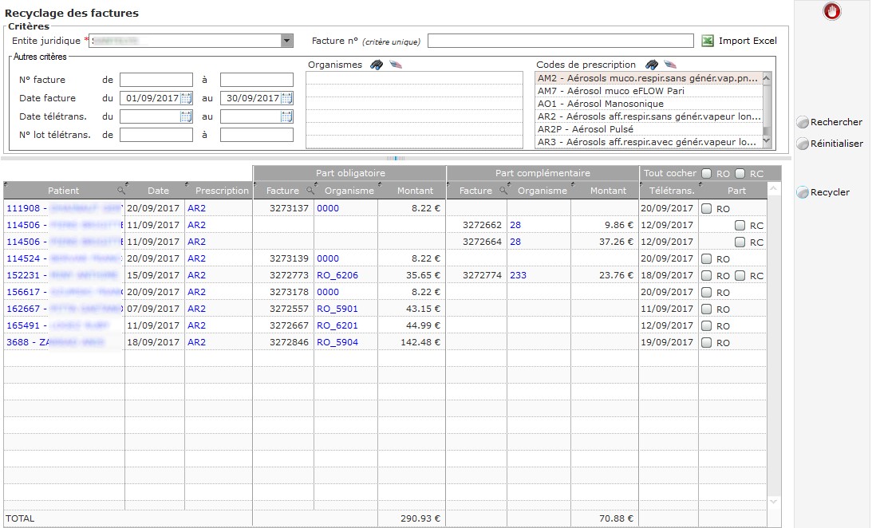Check RO box for patient 162667
This screenshot has width=872, height=528.
[706, 309]
